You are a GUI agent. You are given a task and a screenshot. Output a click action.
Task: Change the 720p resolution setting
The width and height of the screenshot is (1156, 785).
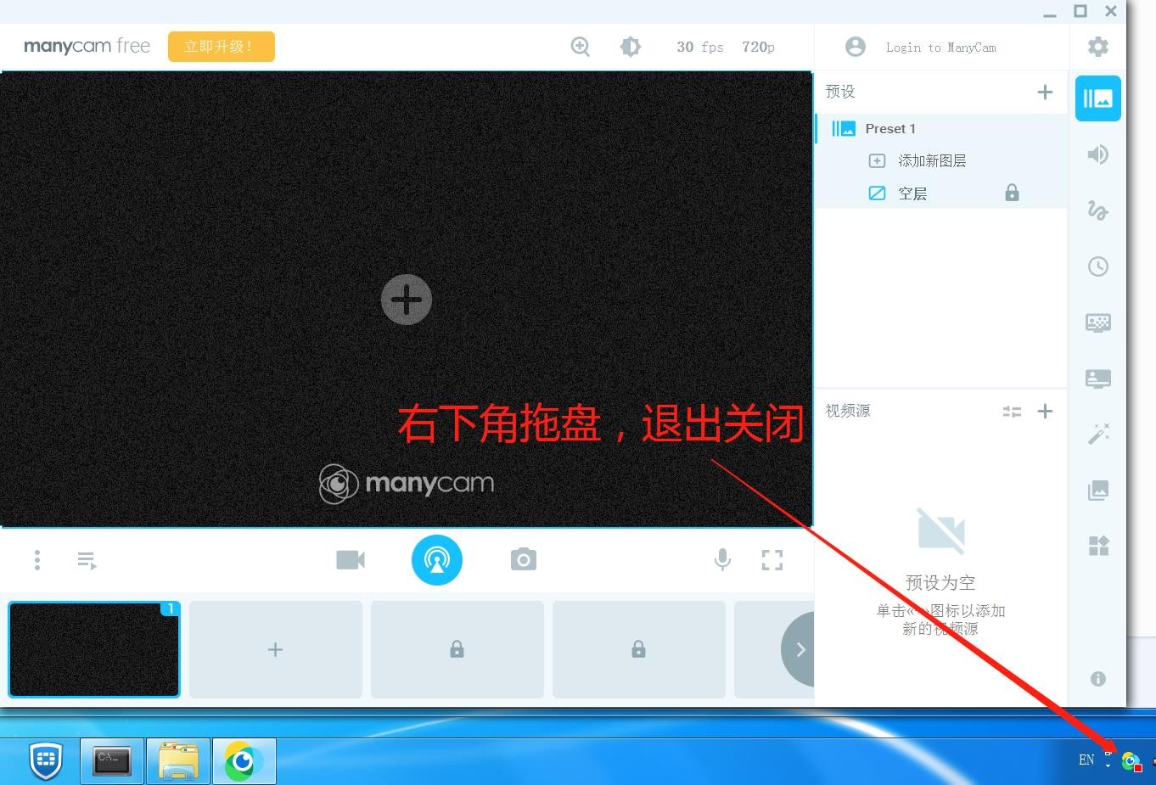point(758,47)
